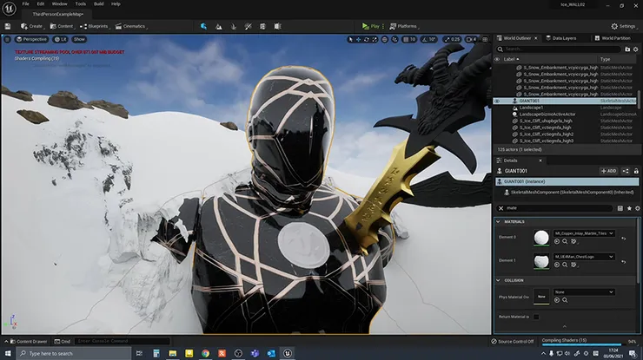Click the browse-to-asset magnifier under Element 0

(x=565, y=242)
